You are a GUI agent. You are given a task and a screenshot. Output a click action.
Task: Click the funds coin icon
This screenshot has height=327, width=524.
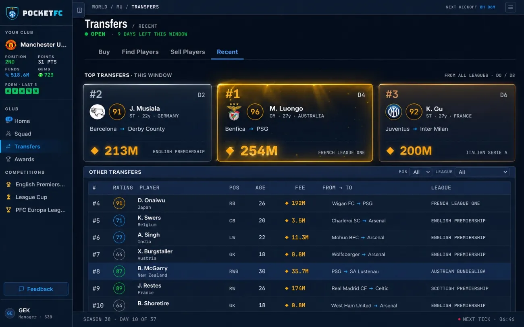coord(7,75)
